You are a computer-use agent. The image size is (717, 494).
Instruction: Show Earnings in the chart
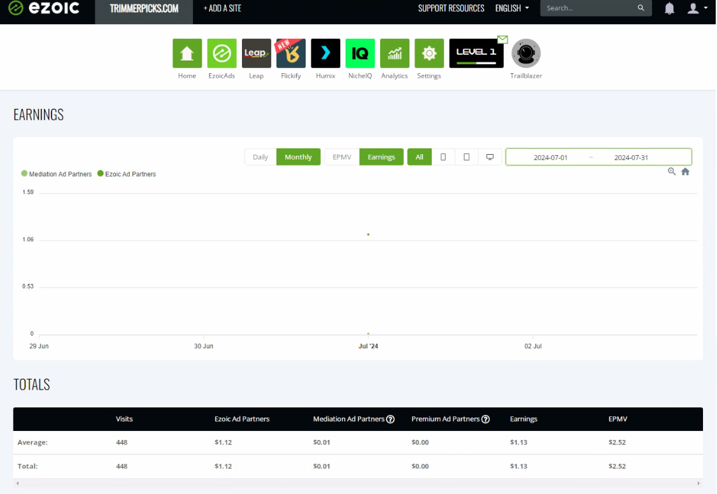(381, 157)
